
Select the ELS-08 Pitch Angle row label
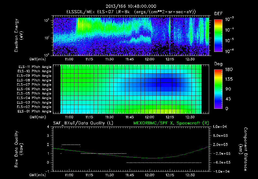(x=34, y=80)
